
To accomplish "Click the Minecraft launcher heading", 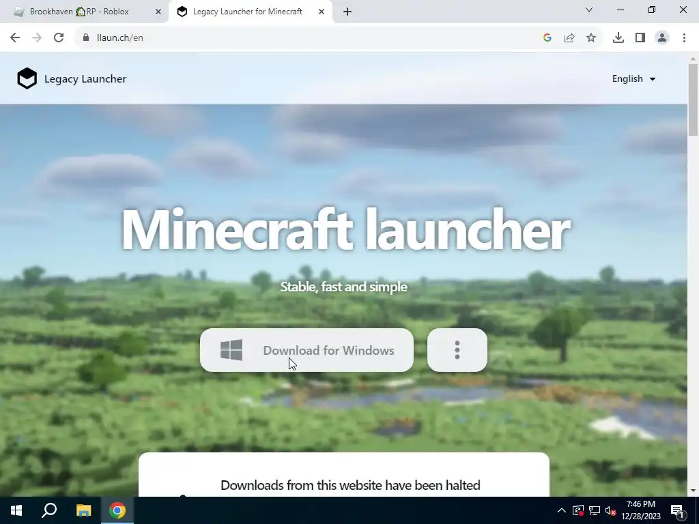I will pyautogui.click(x=345, y=230).
